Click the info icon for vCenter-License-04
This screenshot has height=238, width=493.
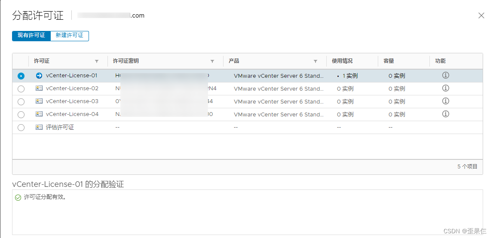(445, 114)
